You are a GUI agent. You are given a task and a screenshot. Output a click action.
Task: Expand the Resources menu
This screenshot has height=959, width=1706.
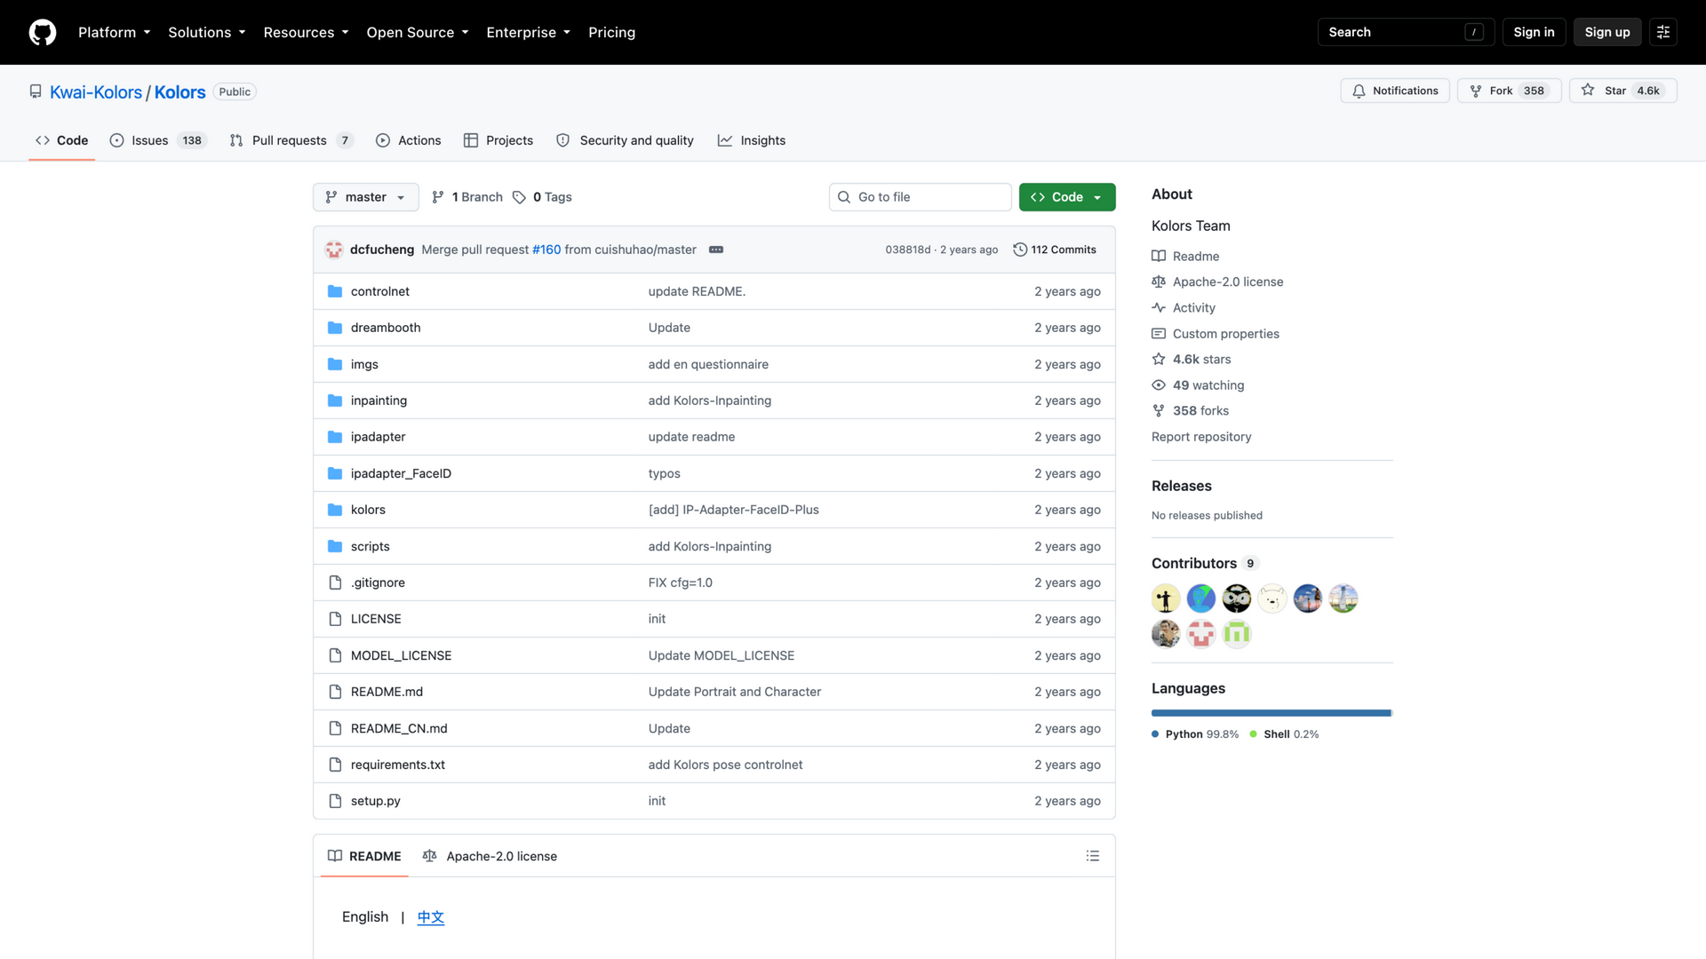click(x=306, y=32)
